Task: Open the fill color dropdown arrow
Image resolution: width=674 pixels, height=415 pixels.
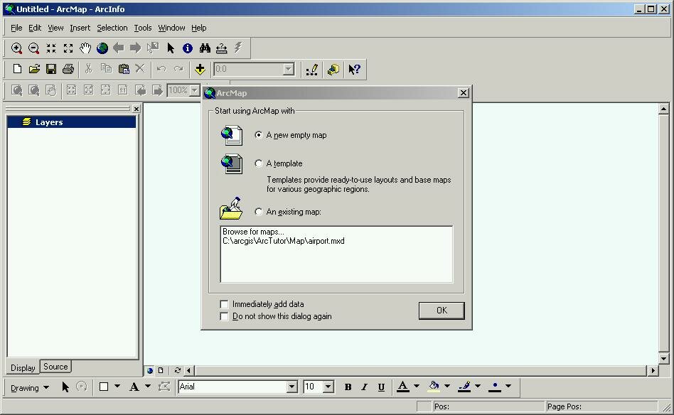Action: 447,386
